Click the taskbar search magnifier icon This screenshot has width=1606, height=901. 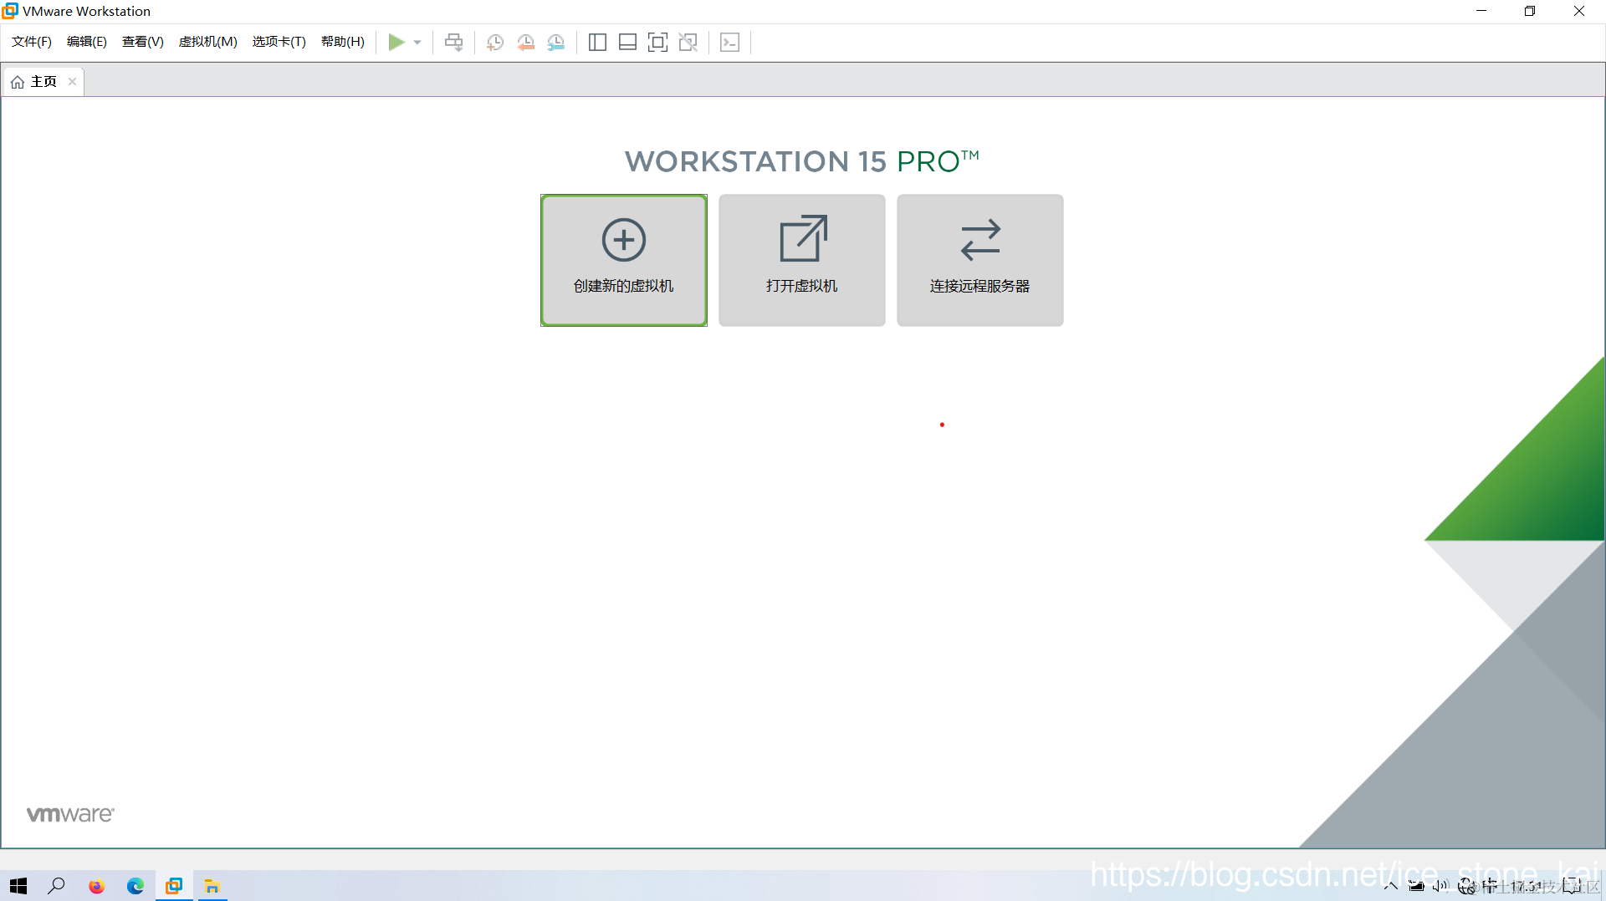point(57,886)
